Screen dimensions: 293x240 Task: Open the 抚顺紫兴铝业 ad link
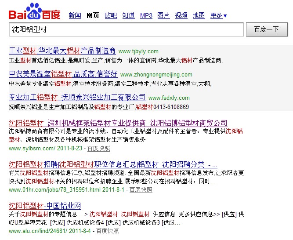pos(77,98)
